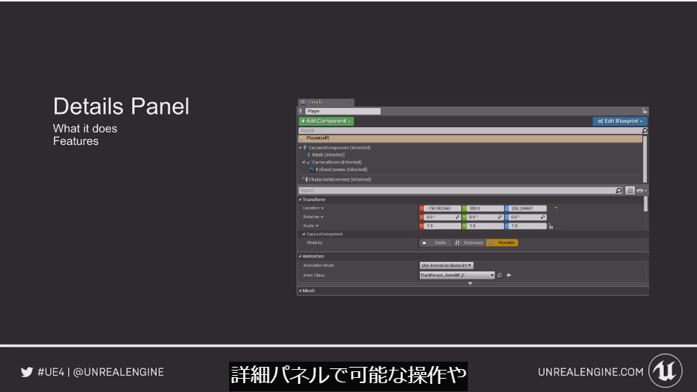Click the CharacterMovement component icon
The height and width of the screenshot is (392, 697).
pyautogui.click(x=306, y=179)
